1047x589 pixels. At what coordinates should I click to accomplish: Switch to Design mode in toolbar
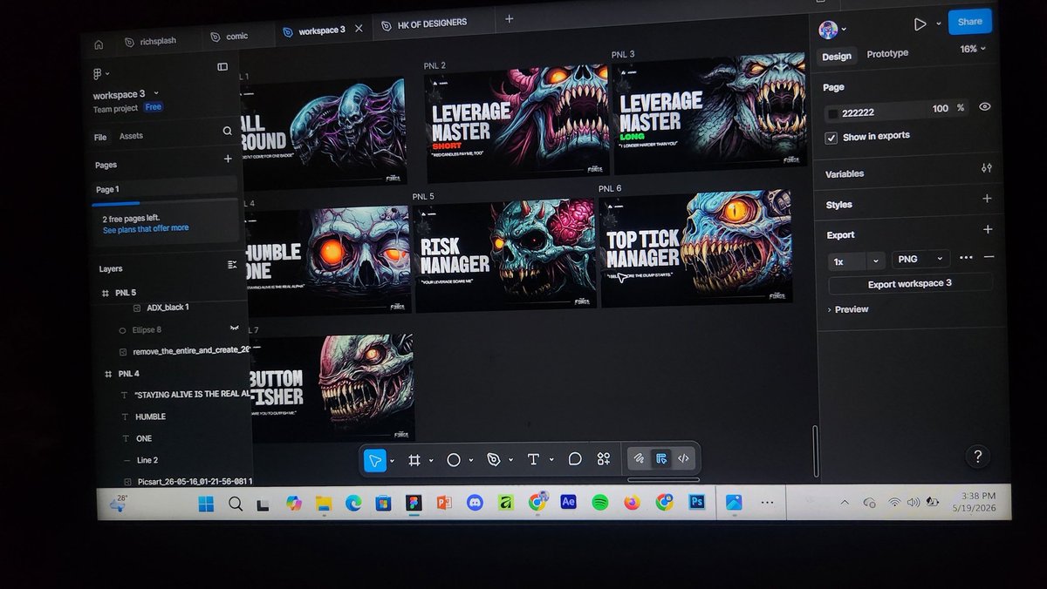pos(661,458)
